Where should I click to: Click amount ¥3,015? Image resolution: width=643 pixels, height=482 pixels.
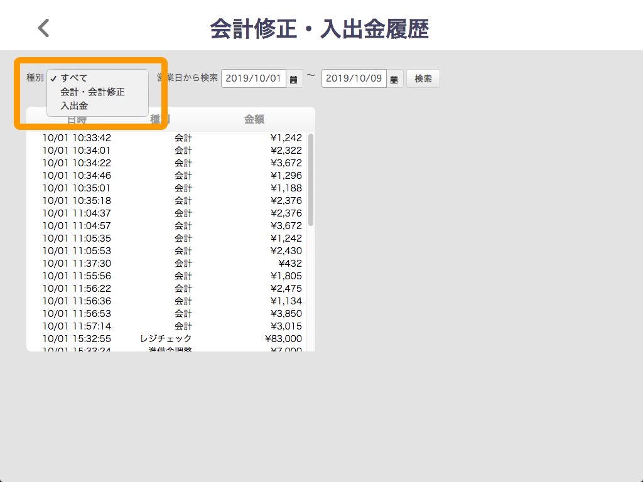[286, 326]
